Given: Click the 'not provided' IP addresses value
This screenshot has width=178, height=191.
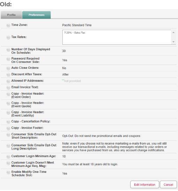Looking at the screenshot, I should (72, 81).
